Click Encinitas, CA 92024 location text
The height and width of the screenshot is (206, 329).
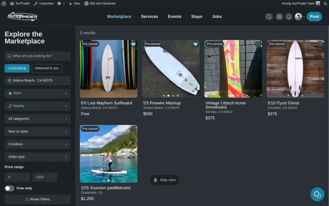pyautogui.click(x=282, y=108)
